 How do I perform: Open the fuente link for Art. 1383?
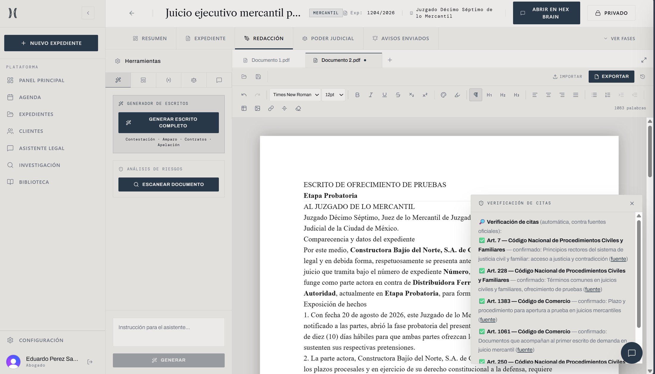[x=488, y=320]
